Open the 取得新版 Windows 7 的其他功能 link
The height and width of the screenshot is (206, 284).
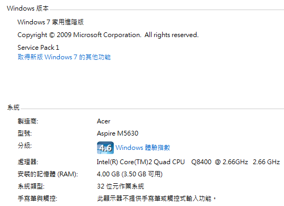pyautogui.click(x=64, y=57)
